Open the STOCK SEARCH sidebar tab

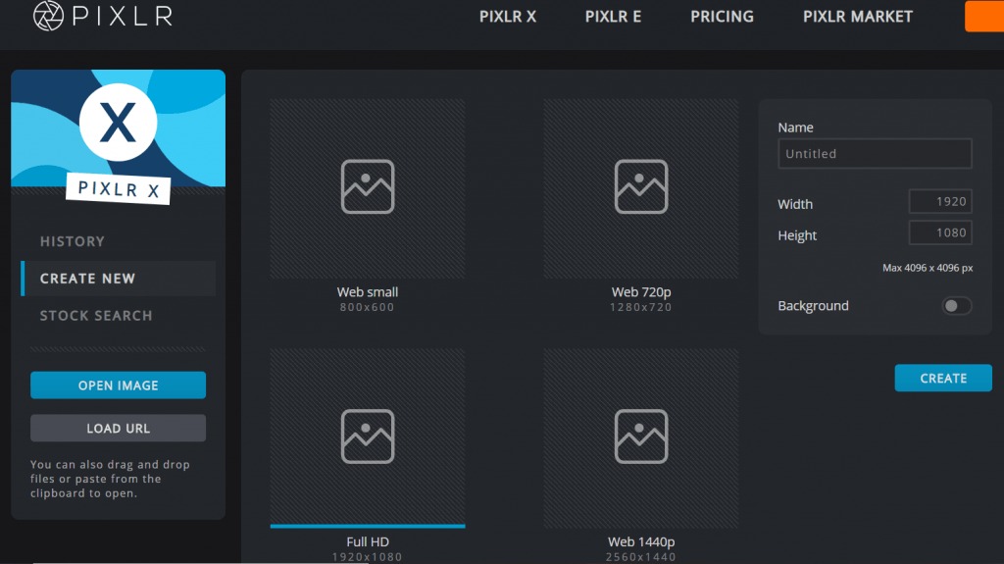96,315
